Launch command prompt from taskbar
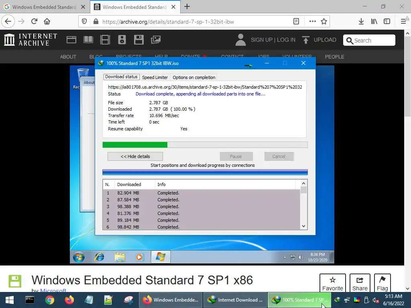Viewport: 411px width, 308px height. click(x=30, y=300)
